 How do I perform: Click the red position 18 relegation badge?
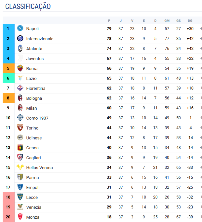pyautogui.click(x=9, y=197)
